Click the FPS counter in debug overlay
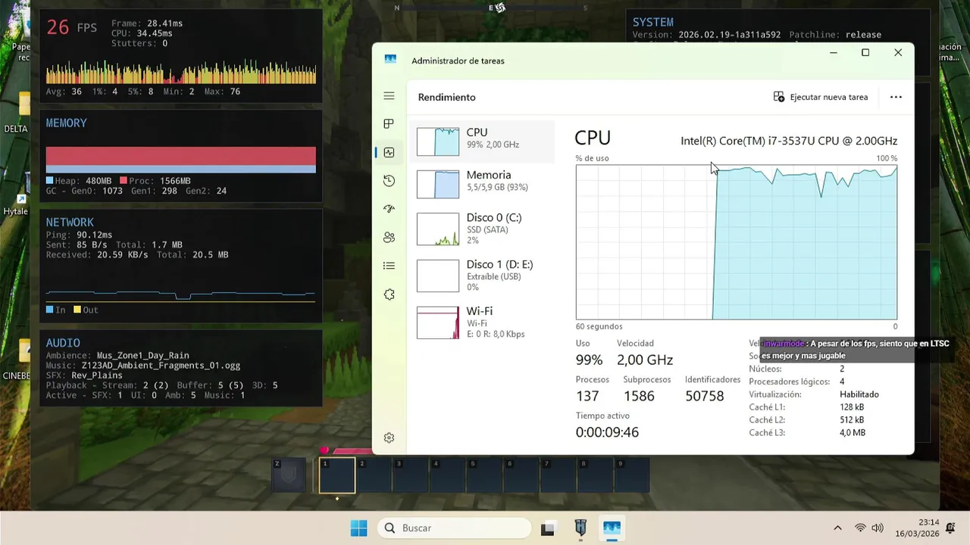 [72, 28]
